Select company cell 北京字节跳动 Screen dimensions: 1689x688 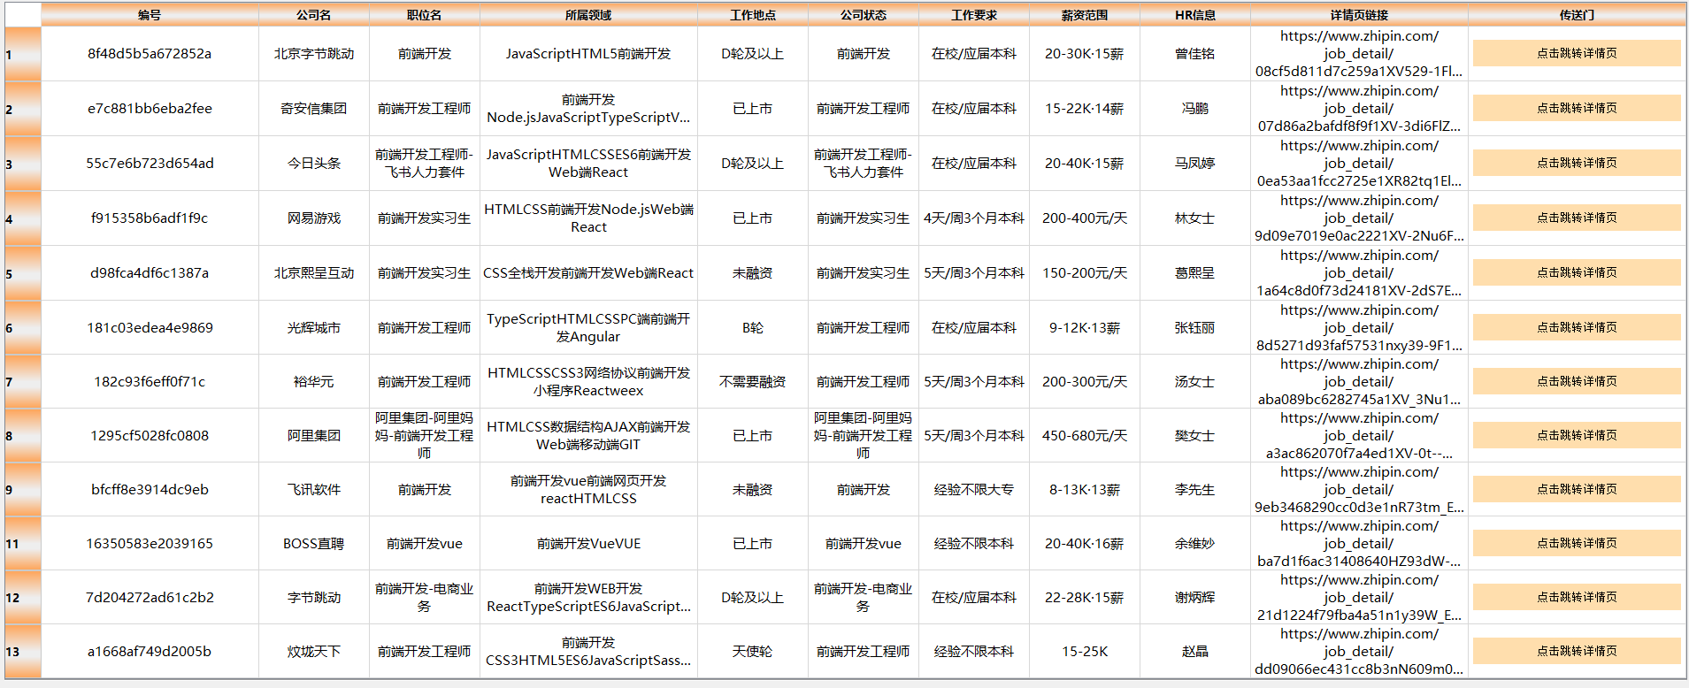(313, 53)
